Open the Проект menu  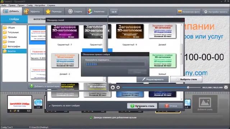(x=21, y=5)
